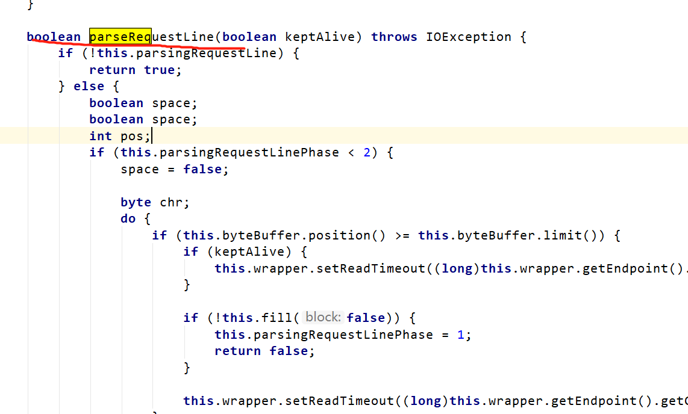The height and width of the screenshot is (414, 688).
Task: Click the highlighted parseReq search match
Action: (x=119, y=37)
